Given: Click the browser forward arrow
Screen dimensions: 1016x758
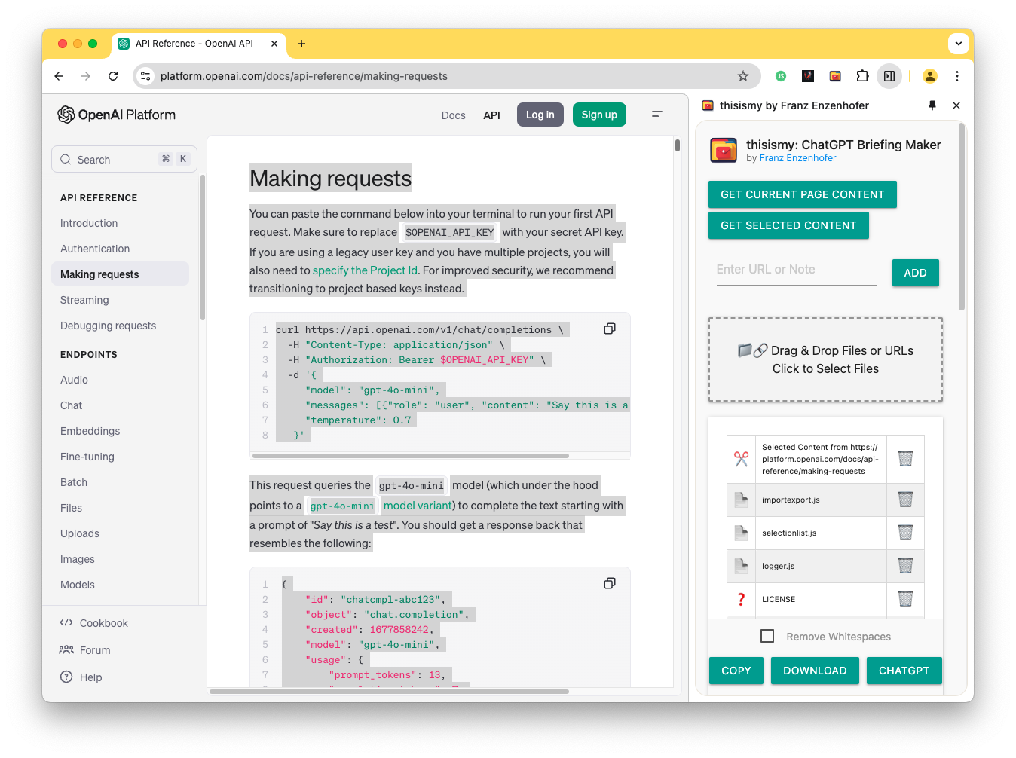Looking at the screenshot, I should [86, 76].
